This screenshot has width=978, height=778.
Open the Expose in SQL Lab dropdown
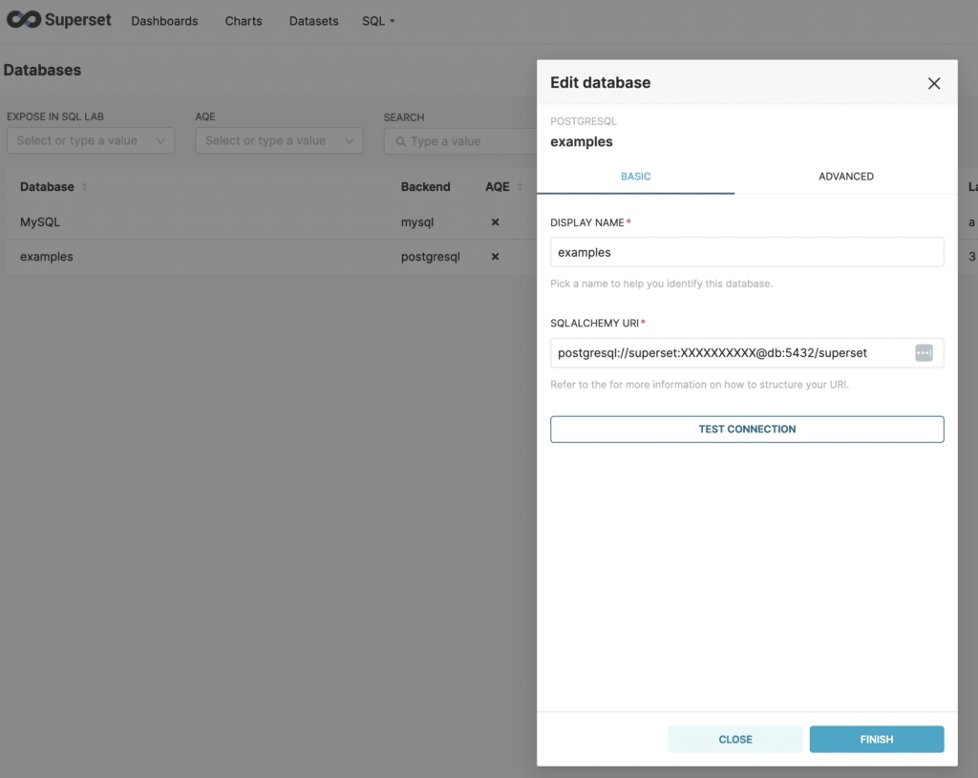tap(90, 140)
